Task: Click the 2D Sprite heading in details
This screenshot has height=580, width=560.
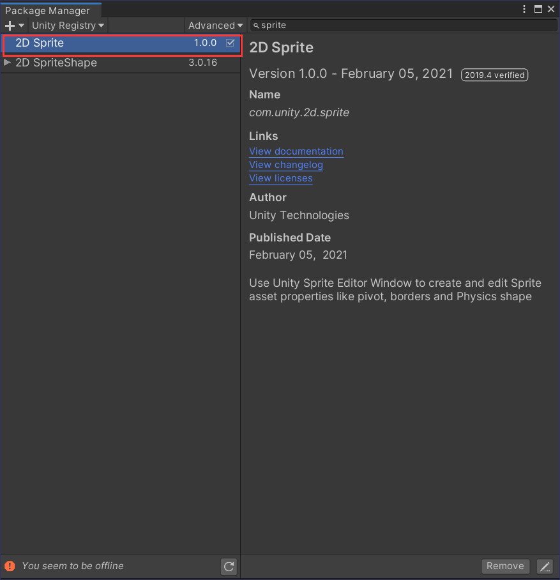Action: coord(281,48)
